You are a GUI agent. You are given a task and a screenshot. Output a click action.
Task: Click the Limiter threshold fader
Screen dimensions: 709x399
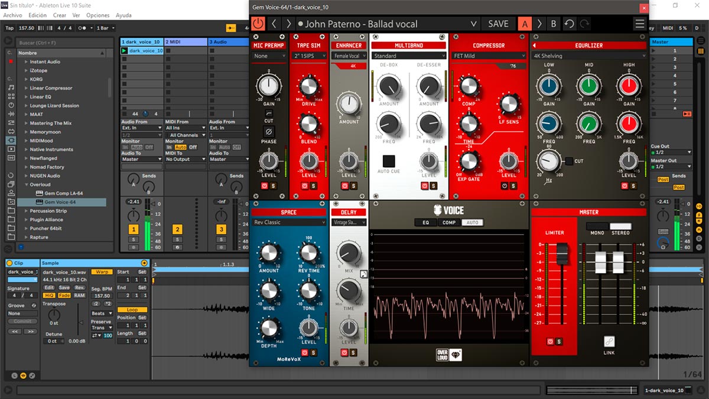click(x=562, y=254)
